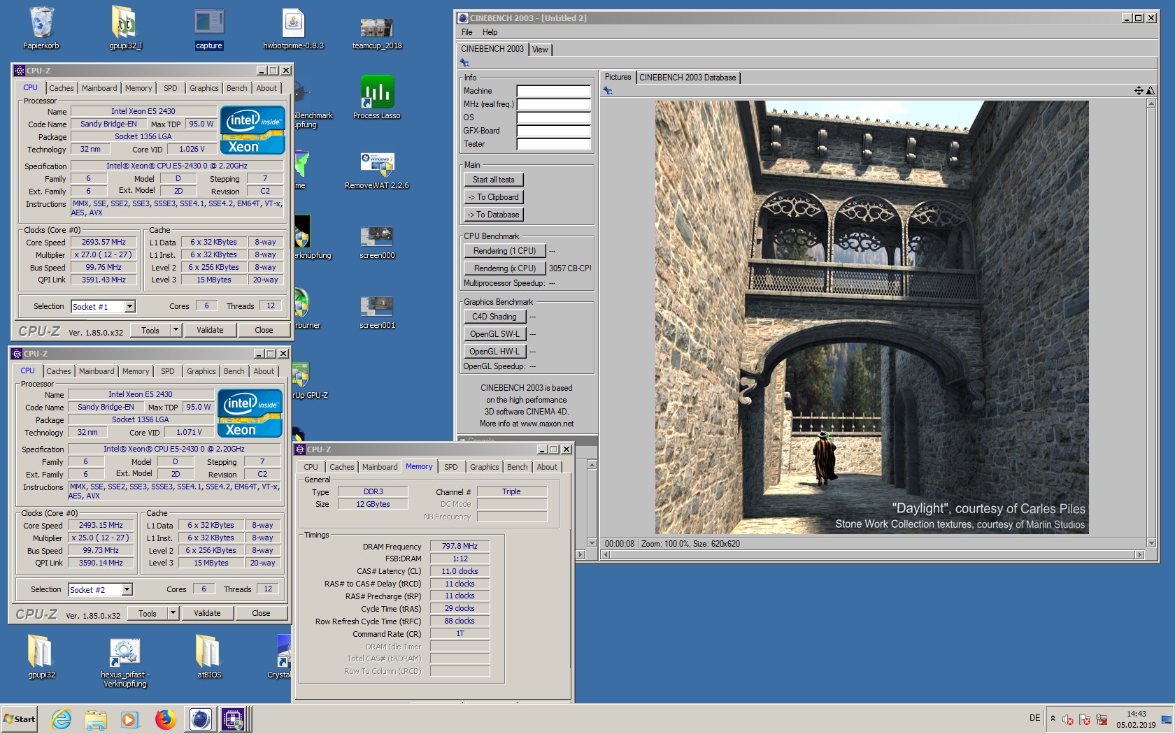Viewport: 1175px width, 734px height.
Task: Open SPD tab in second CPU-Z window
Action: (x=168, y=371)
